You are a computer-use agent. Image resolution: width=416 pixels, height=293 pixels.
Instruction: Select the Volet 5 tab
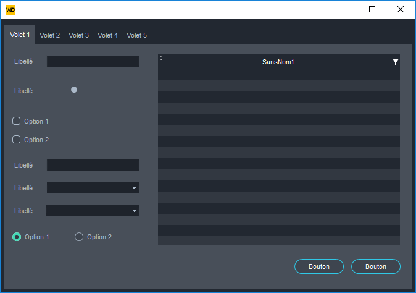click(x=136, y=35)
